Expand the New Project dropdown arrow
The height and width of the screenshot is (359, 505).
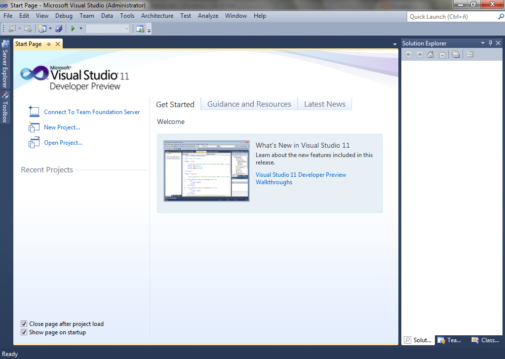coord(50,29)
